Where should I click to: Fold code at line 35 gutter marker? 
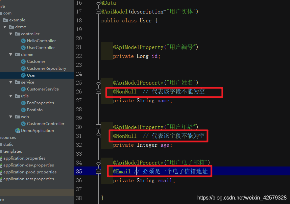tap(98, 171)
